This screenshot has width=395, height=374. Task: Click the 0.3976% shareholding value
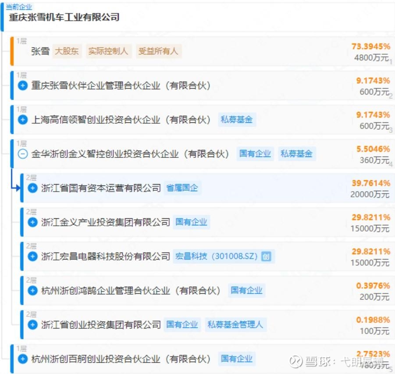[373, 286]
